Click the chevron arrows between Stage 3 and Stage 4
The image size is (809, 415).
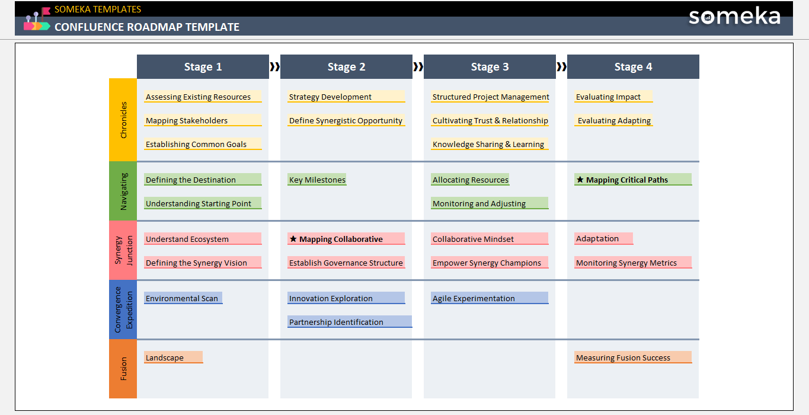pos(561,67)
